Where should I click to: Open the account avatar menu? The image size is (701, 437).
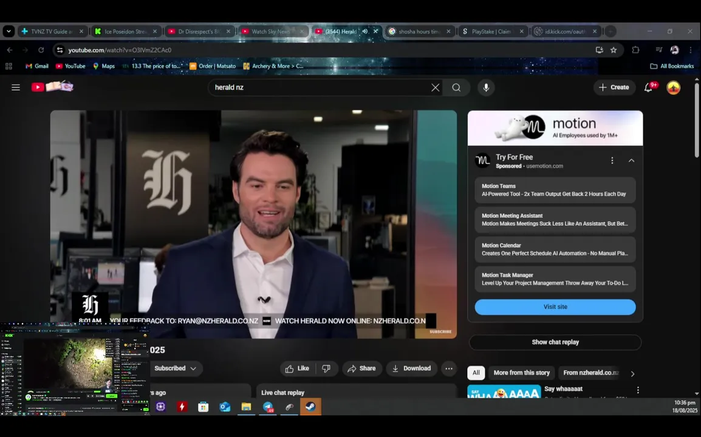pyautogui.click(x=673, y=87)
